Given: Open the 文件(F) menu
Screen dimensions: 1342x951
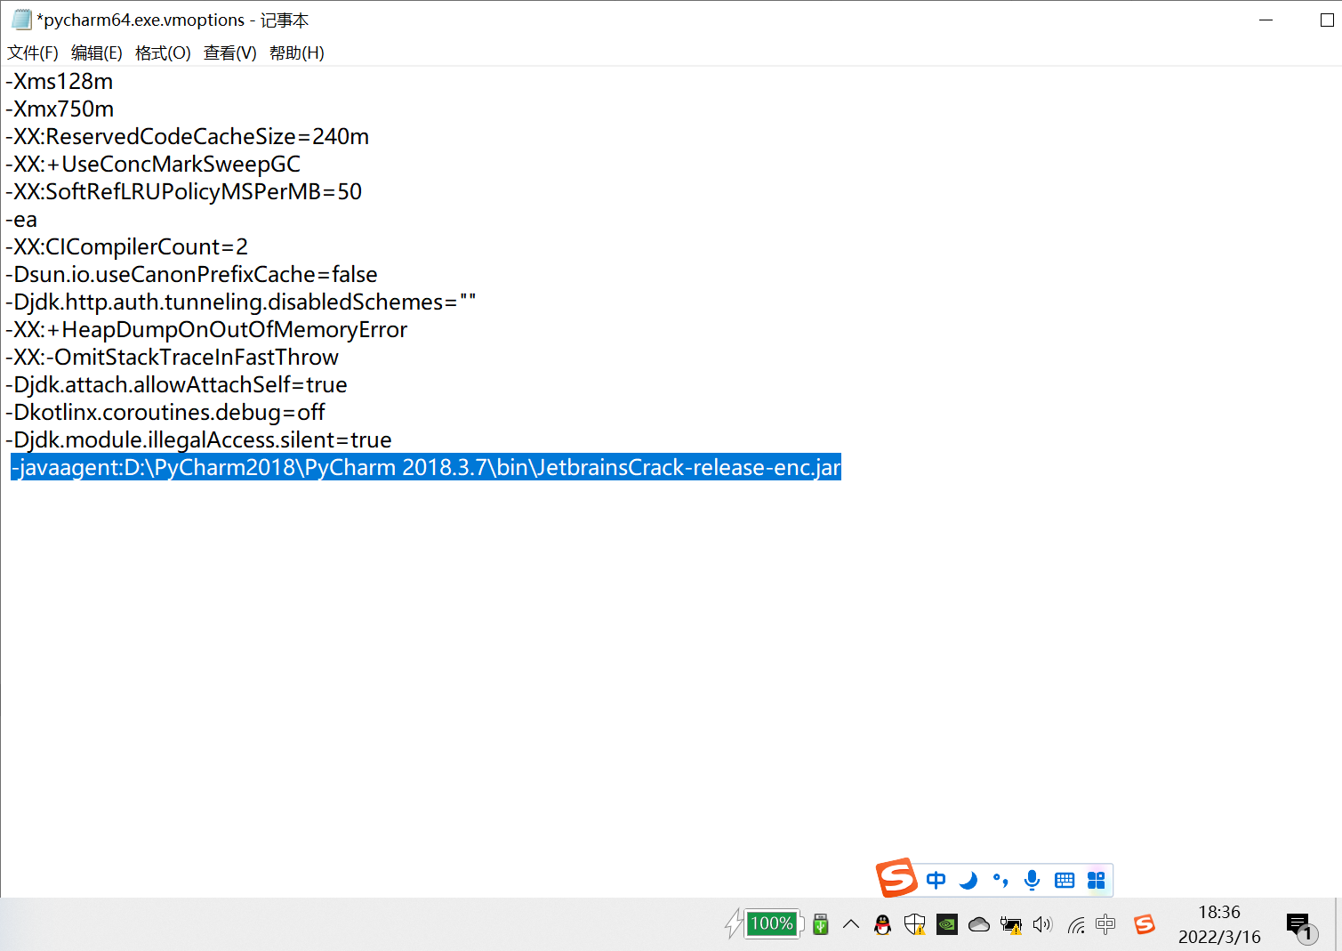Looking at the screenshot, I should 33,52.
